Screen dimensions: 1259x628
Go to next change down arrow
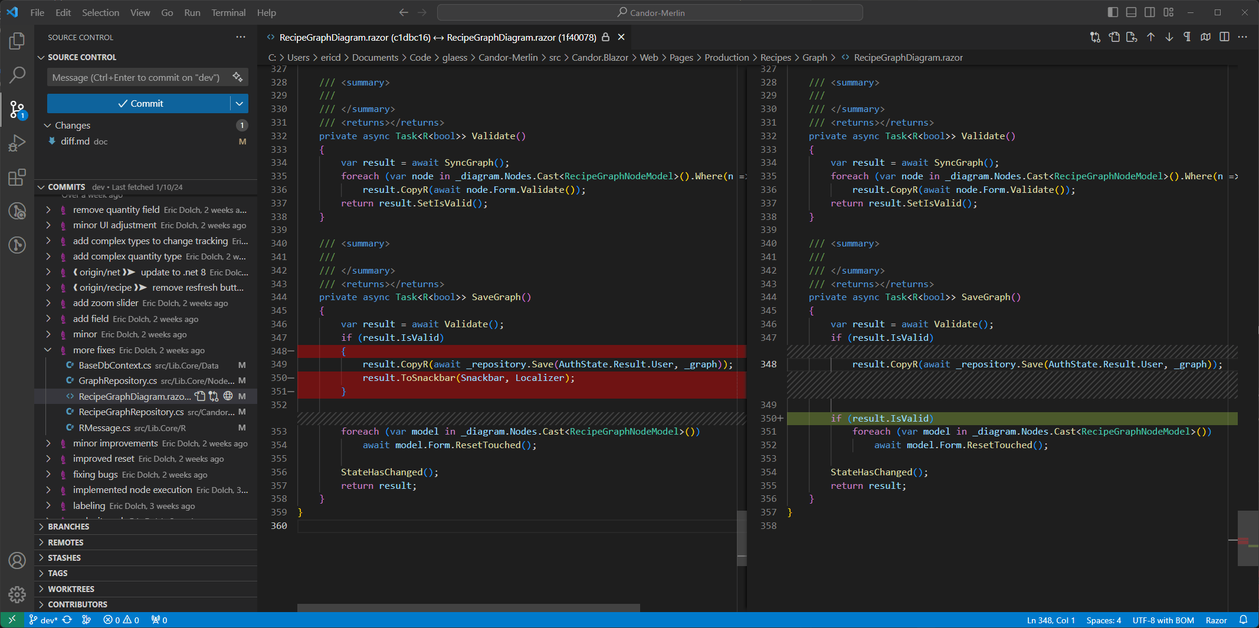pyautogui.click(x=1169, y=37)
